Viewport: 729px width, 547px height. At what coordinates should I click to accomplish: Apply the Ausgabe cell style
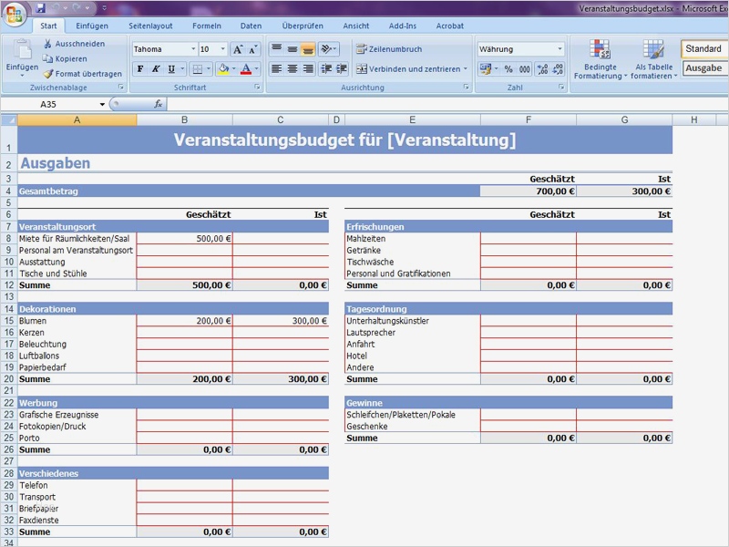point(703,67)
